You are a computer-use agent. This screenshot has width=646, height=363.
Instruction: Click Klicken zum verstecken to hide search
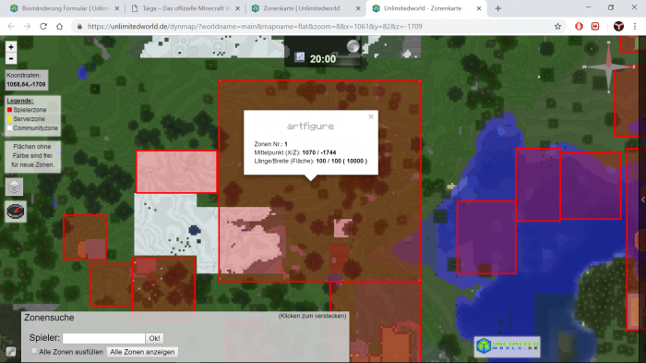coord(312,316)
